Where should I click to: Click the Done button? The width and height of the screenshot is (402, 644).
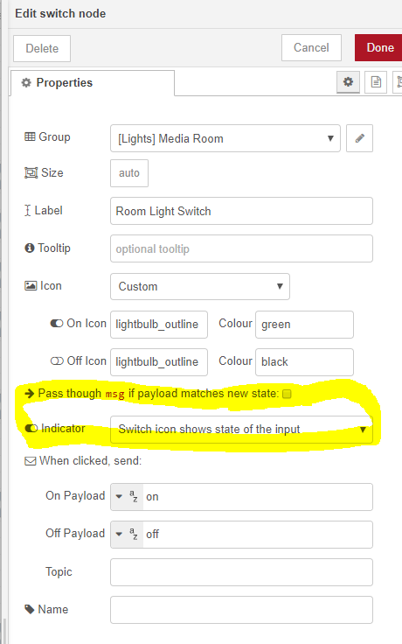point(379,47)
